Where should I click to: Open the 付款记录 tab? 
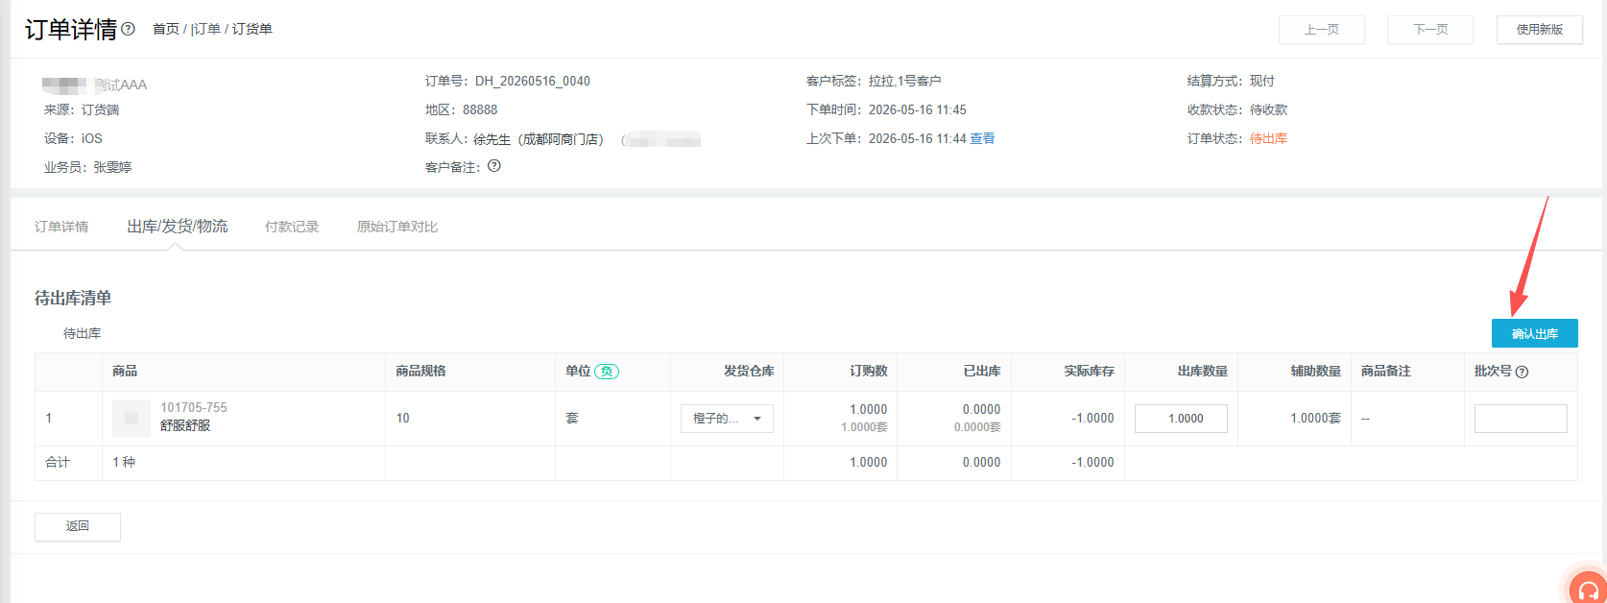point(292,227)
